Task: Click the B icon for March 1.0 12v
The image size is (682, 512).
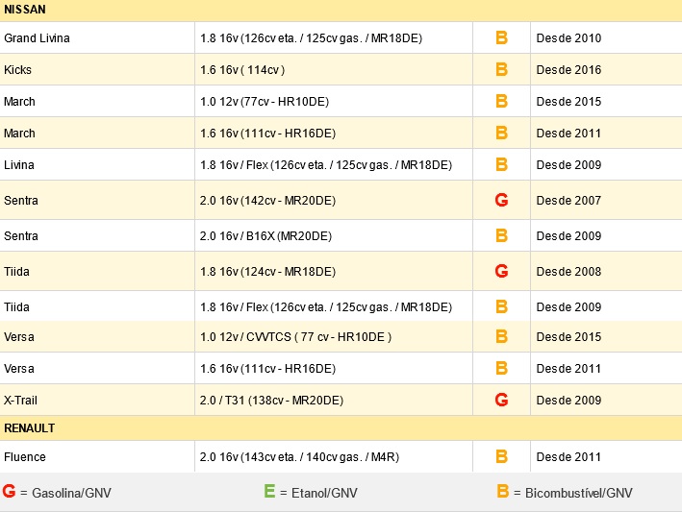Action: click(x=501, y=101)
